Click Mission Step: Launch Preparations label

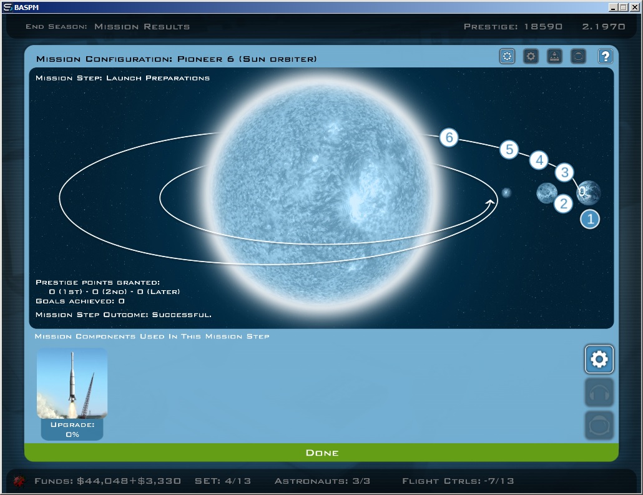(122, 78)
